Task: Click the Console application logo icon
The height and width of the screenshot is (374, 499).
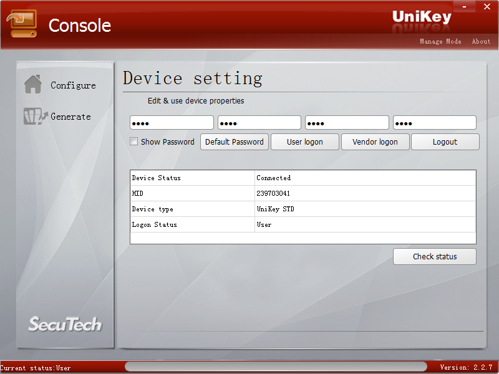Action: (x=22, y=23)
